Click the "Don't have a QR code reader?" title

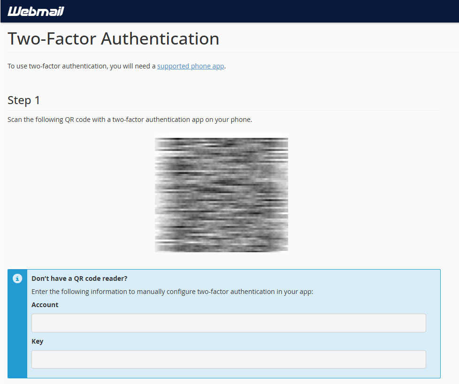coord(79,279)
